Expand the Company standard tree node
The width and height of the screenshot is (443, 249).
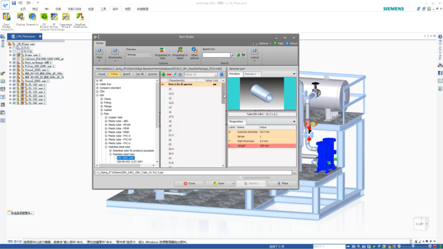97,88
